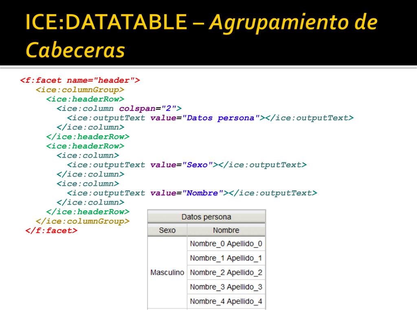The image size is (417, 313).
Task: Click the opening ice:columnGroup code line
Action: (x=80, y=89)
